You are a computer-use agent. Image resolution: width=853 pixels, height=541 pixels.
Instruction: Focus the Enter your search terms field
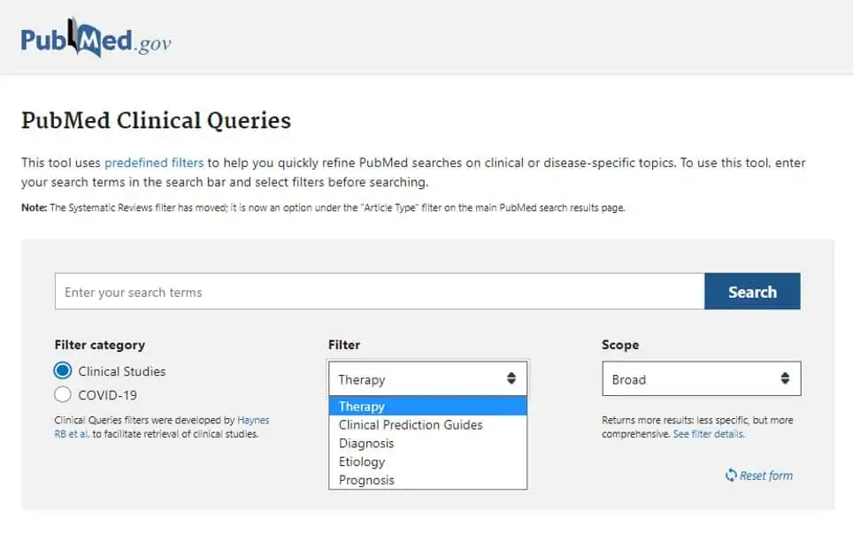379,292
